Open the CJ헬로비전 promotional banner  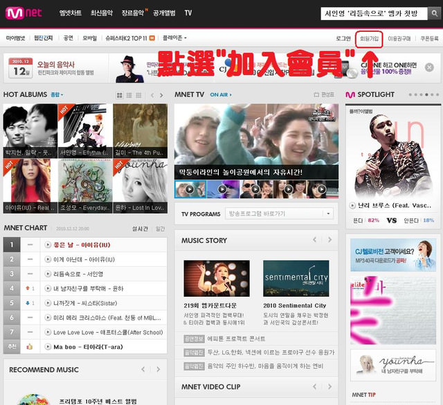pos(393,255)
